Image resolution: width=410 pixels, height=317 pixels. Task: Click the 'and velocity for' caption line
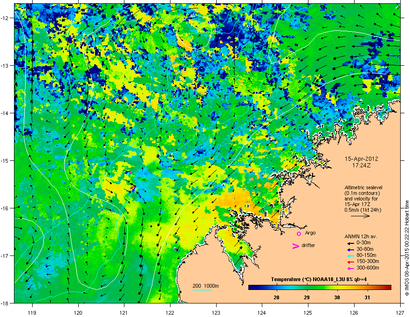click(361, 199)
